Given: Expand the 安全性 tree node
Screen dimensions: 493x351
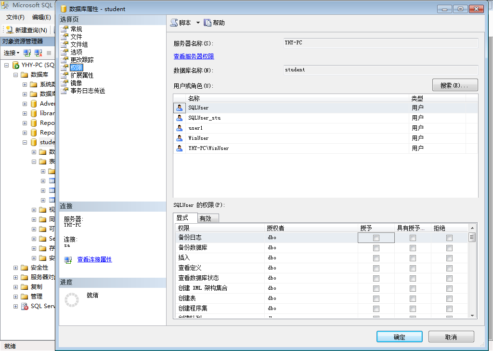Looking at the screenshot, I should pyautogui.click(x=15, y=268).
